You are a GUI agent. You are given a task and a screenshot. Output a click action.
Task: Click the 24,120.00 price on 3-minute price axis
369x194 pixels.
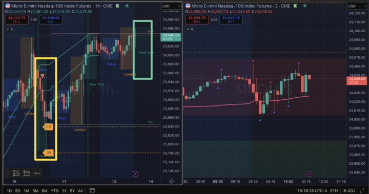(357, 13)
